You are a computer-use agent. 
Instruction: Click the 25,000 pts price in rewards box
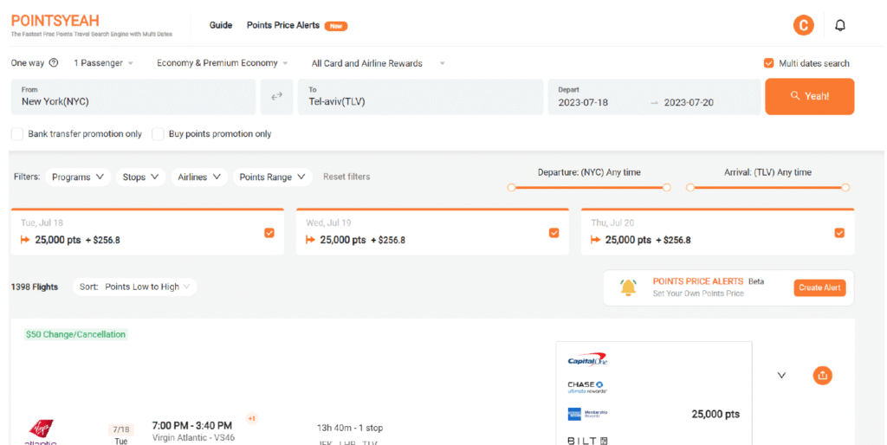click(715, 414)
